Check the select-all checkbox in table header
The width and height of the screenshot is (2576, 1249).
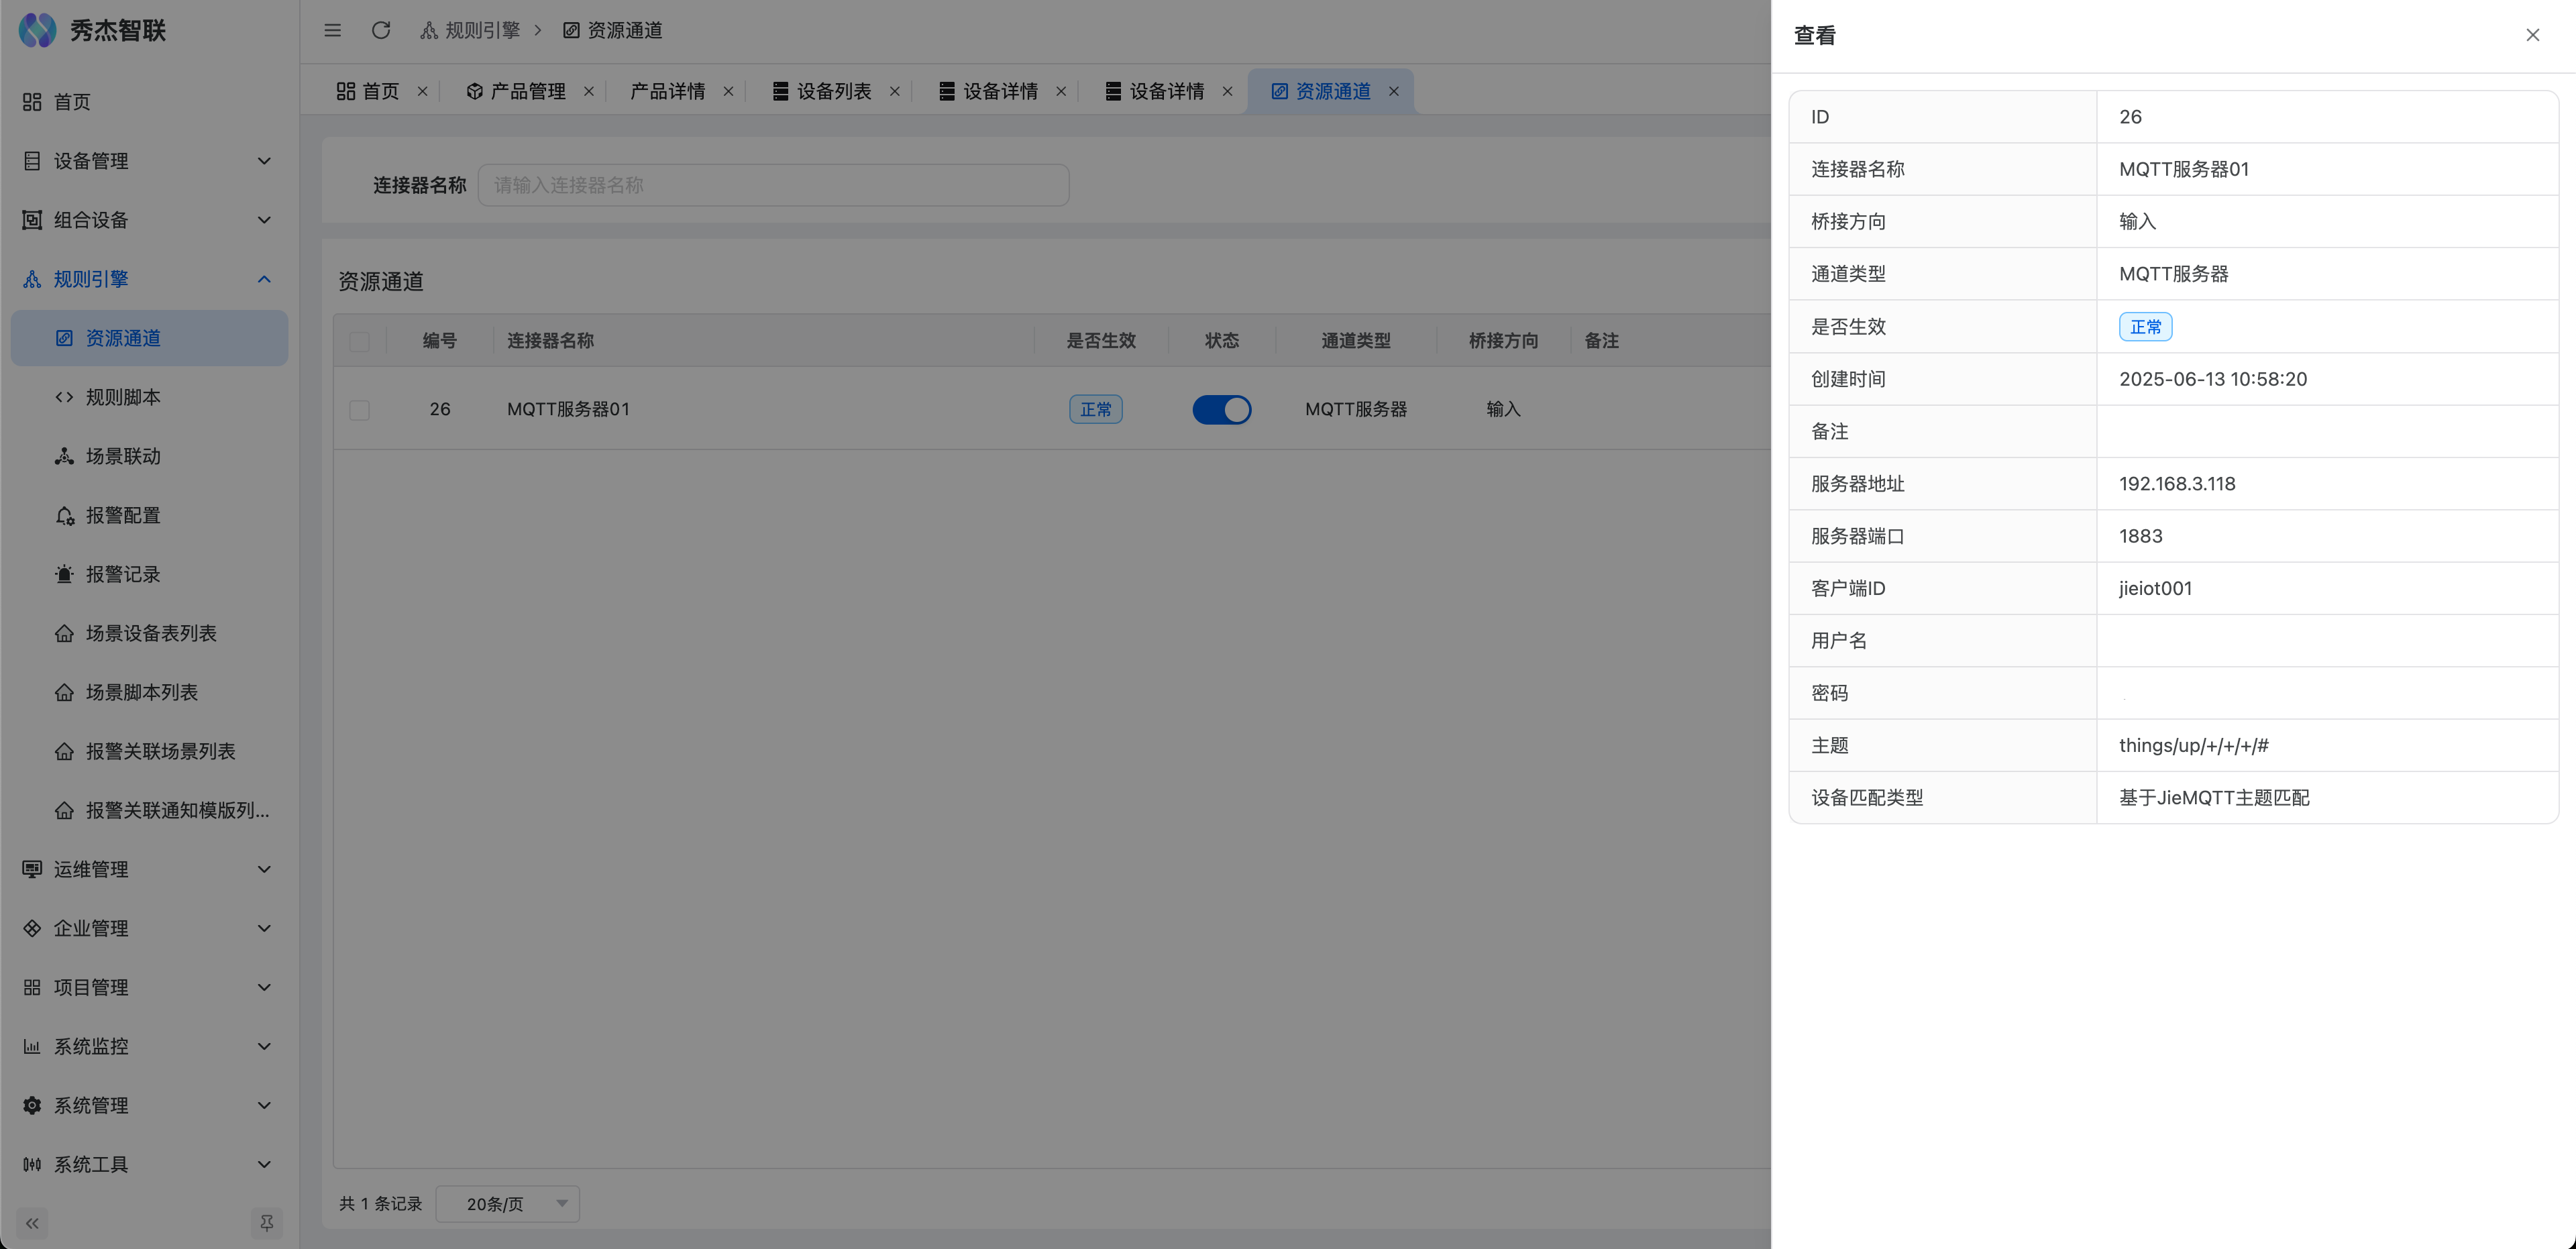pyautogui.click(x=360, y=341)
